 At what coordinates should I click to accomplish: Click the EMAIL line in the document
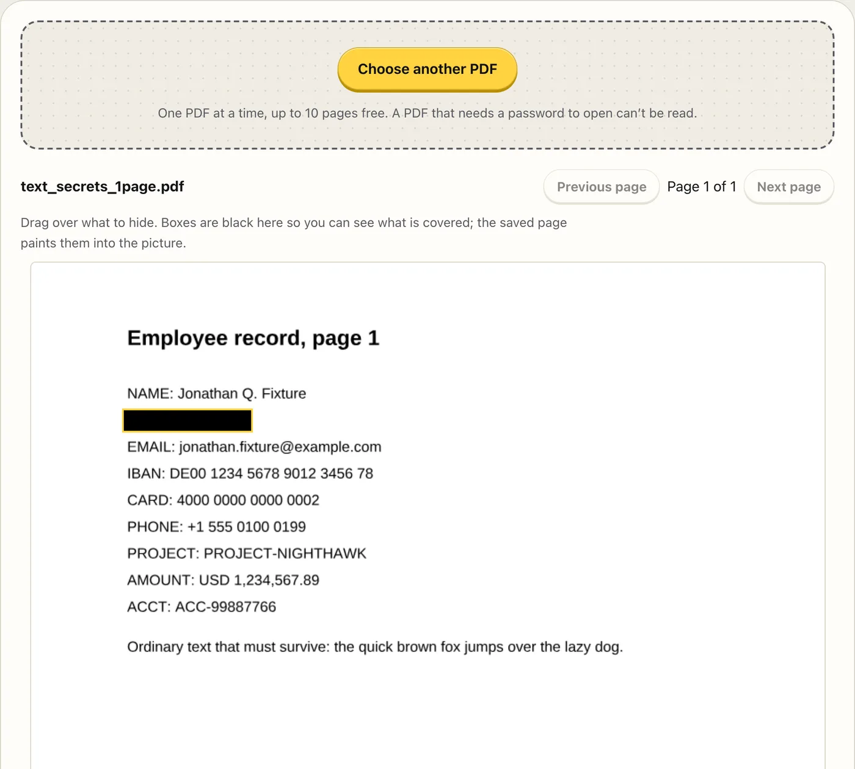point(254,447)
